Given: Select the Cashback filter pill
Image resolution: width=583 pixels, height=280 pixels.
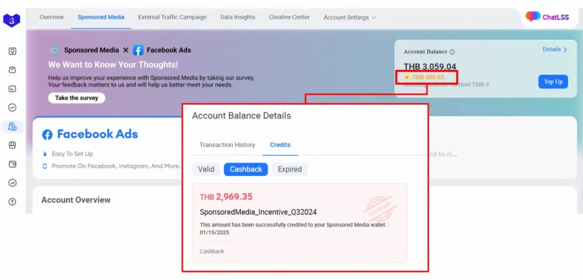Looking at the screenshot, I should pyautogui.click(x=246, y=169).
